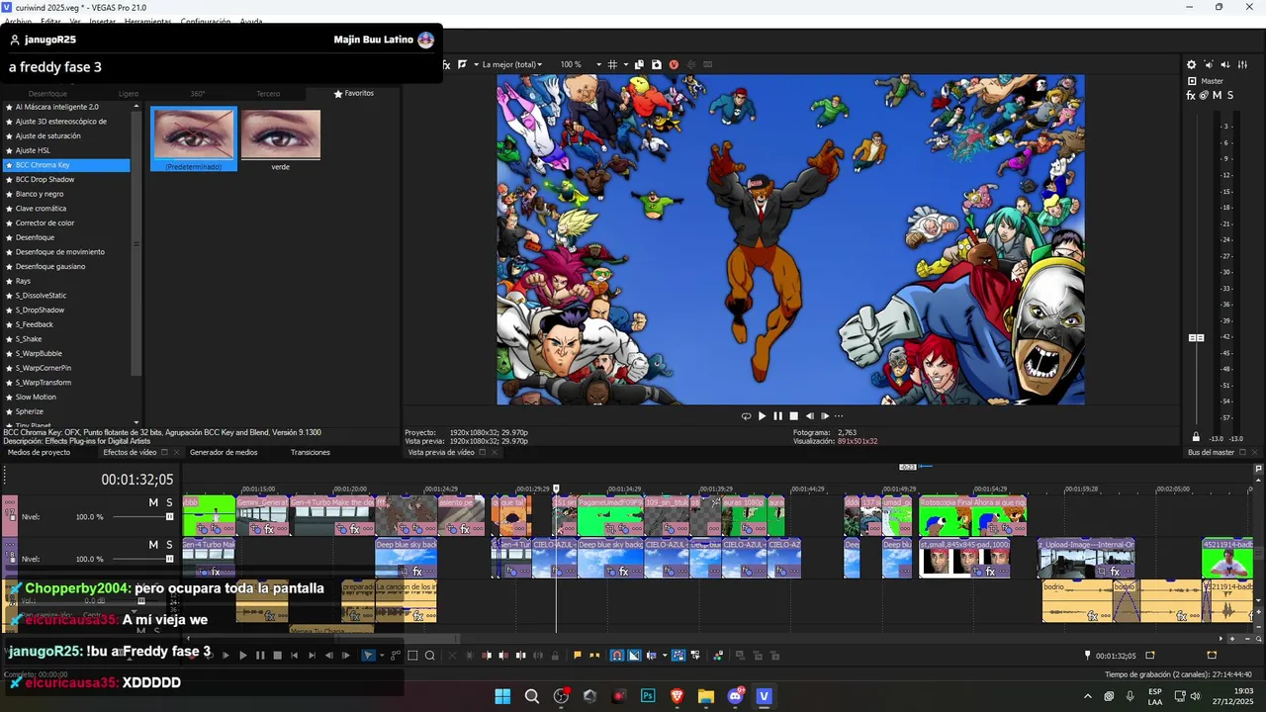Image resolution: width=1266 pixels, height=712 pixels.
Task: Open the Windows Start menu
Action: [x=502, y=696]
